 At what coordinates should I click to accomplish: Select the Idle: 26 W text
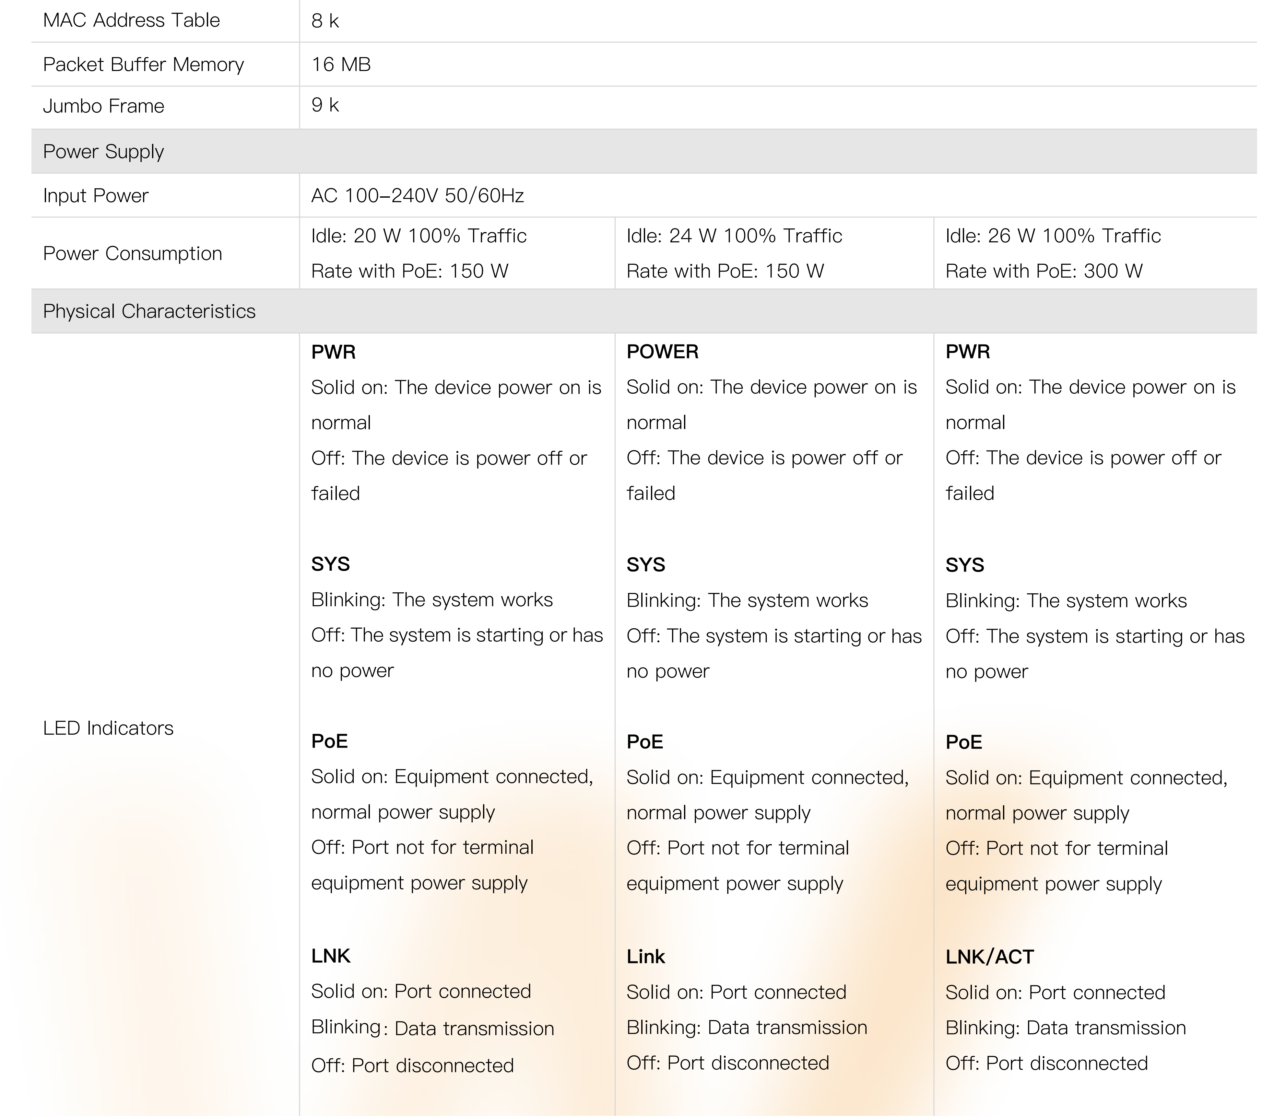(990, 236)
